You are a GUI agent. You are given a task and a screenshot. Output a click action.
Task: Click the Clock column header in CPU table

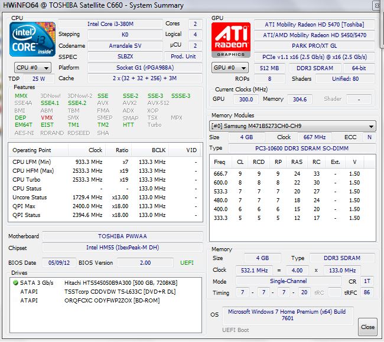(x=87, y=150)
